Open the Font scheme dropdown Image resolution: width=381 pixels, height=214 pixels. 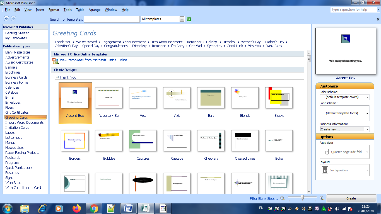coord(367,113)
